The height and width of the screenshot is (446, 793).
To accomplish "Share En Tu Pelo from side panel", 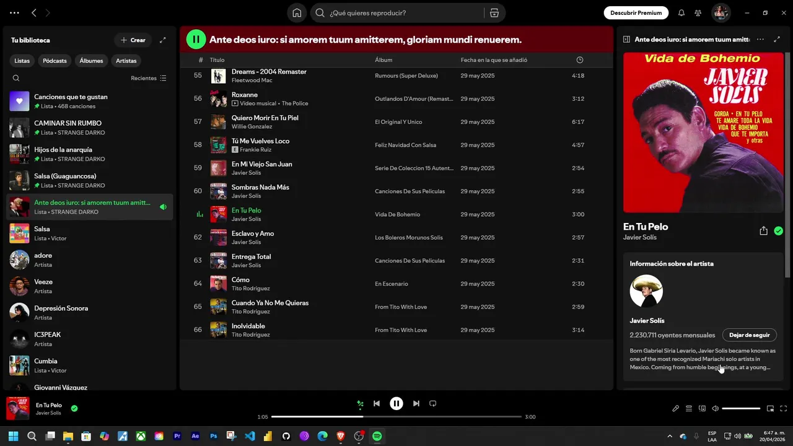I will pyautogui.click(x=763, y=230).
